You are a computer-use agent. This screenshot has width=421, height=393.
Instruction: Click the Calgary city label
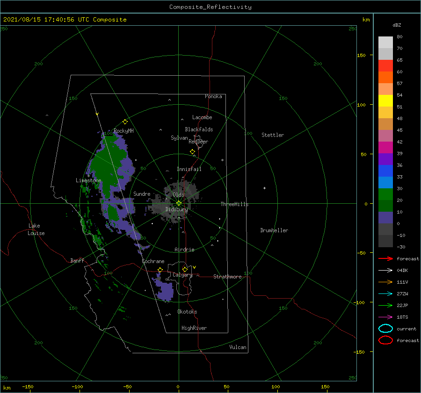(x=182, y=275)
